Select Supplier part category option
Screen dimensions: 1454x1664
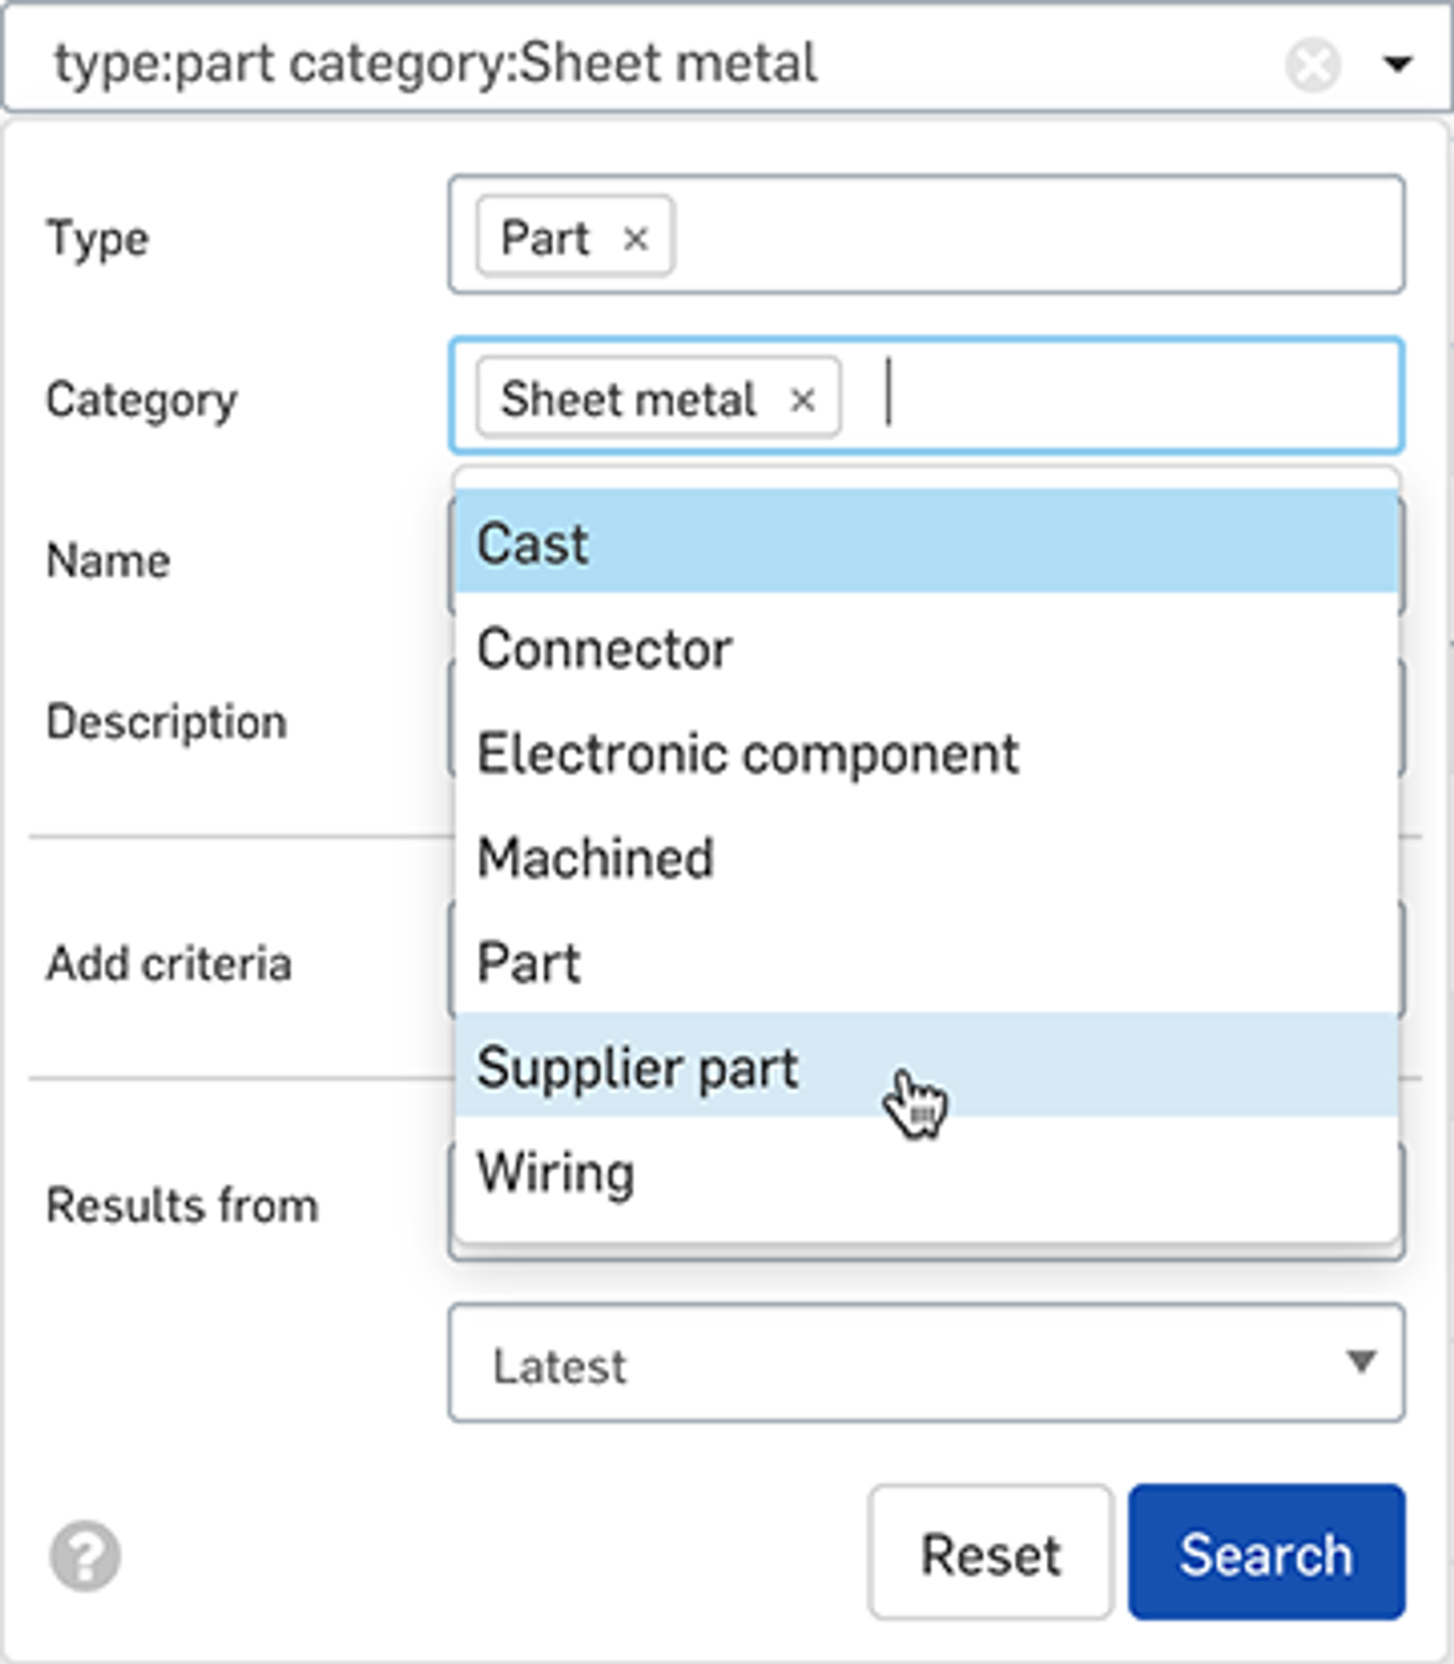click(925, 1068)
